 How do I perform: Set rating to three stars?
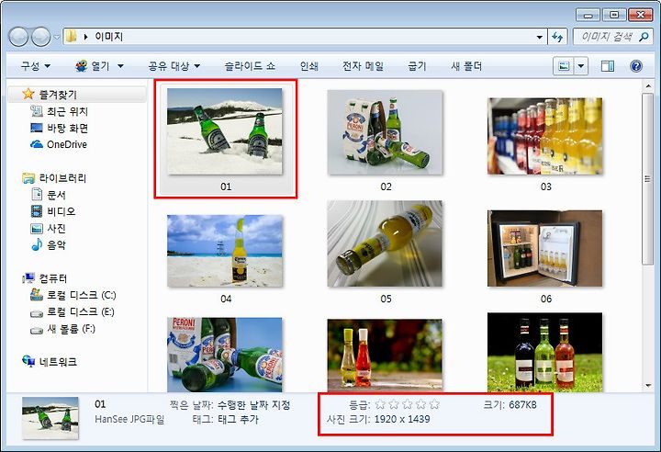pyautogui.click(x=407, y=405)
